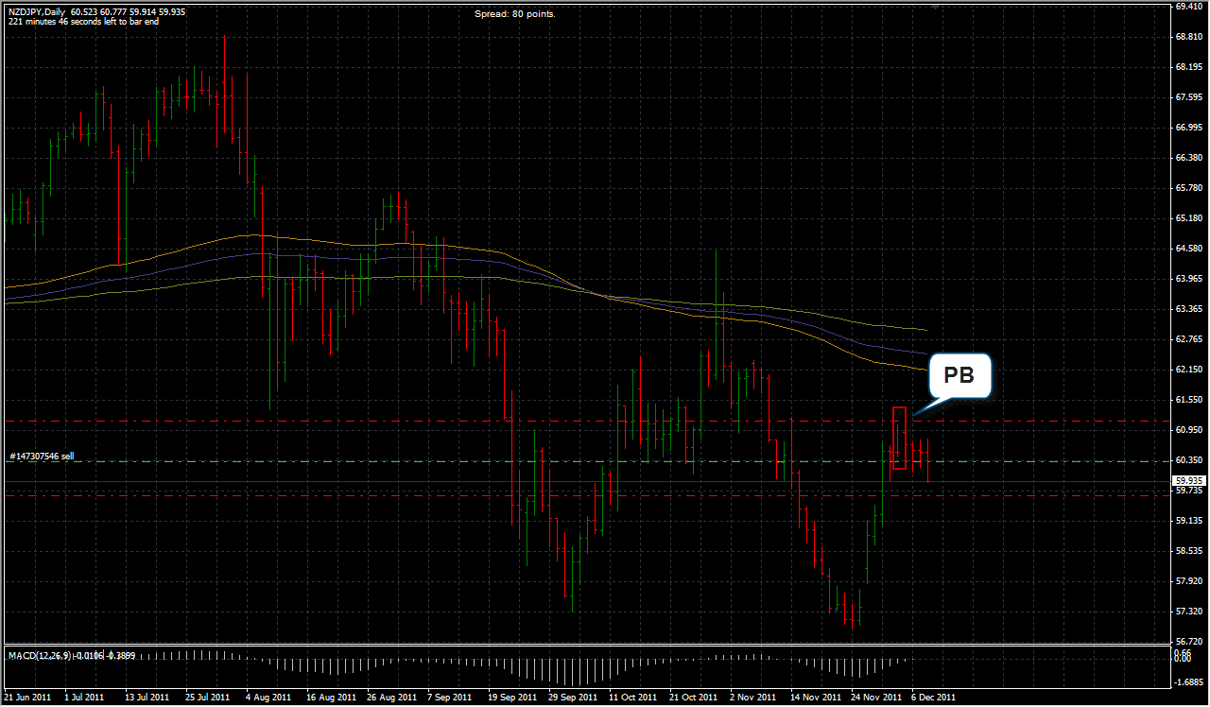
Task: Click the 1 Jul 2011 date label
Action: 84,698
